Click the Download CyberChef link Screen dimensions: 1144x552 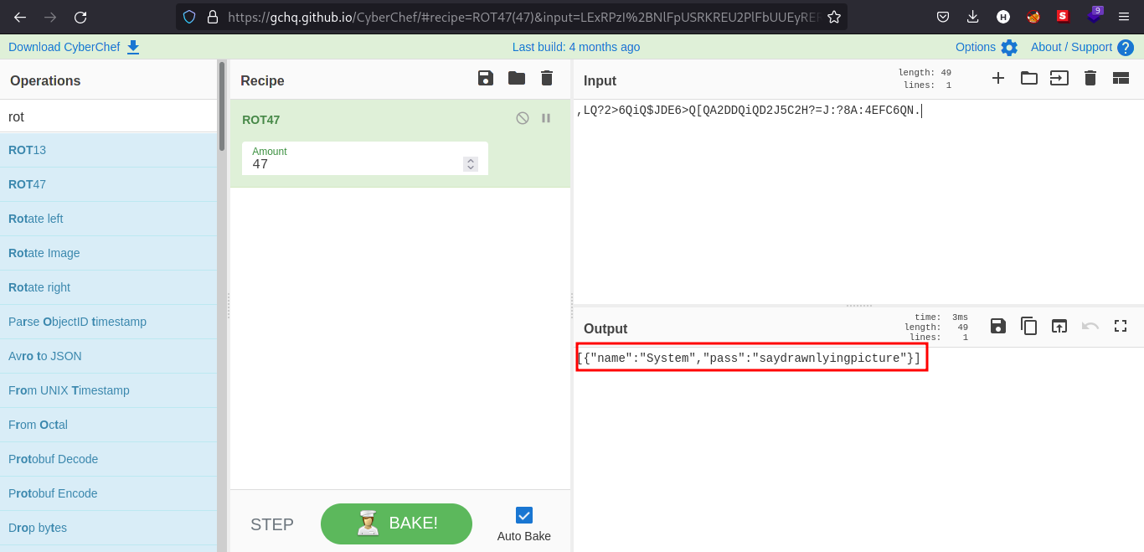(65, 47)
